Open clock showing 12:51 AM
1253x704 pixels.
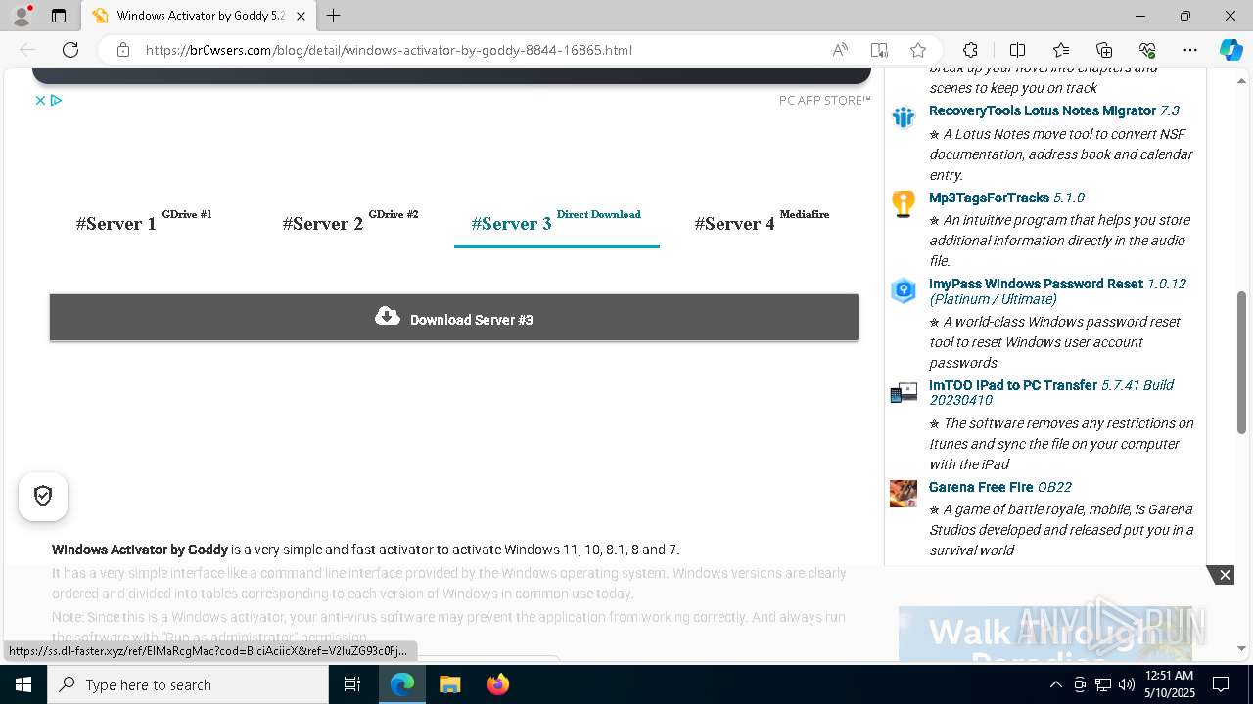tap(1169, 684)
